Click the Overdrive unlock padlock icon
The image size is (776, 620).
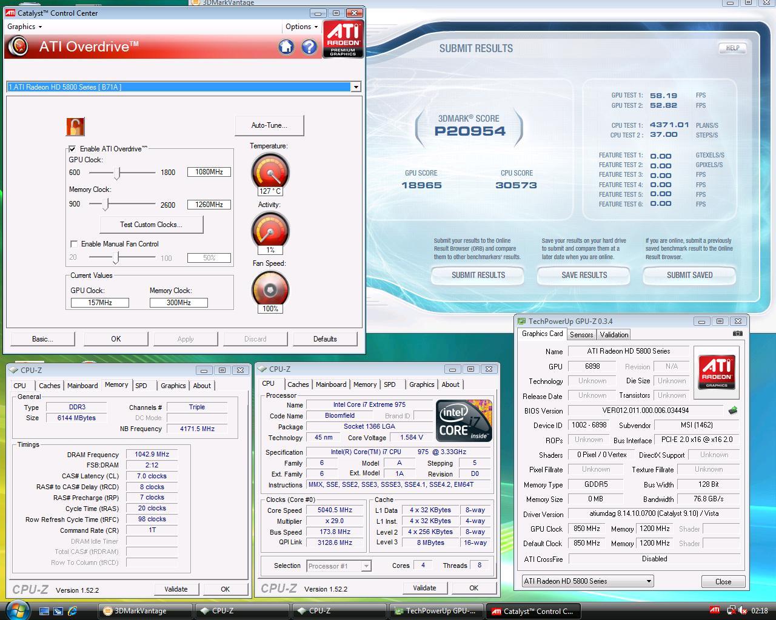[x=75, y=127]
